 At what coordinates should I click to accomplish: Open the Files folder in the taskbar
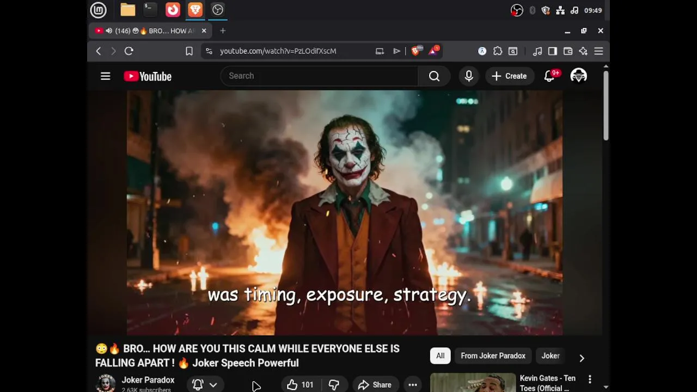point(128,10)
